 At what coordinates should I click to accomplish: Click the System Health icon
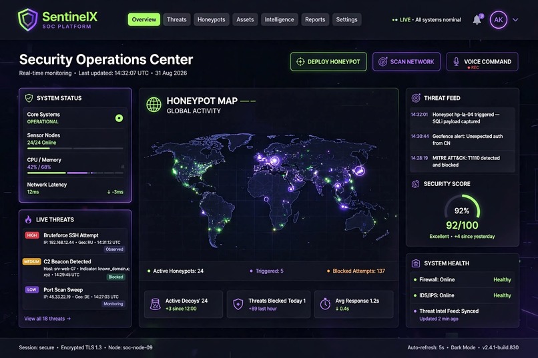pyautogui.click(x=416, y=263)
